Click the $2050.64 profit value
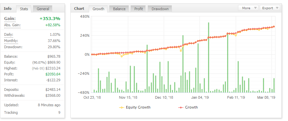 pos(53,74)
